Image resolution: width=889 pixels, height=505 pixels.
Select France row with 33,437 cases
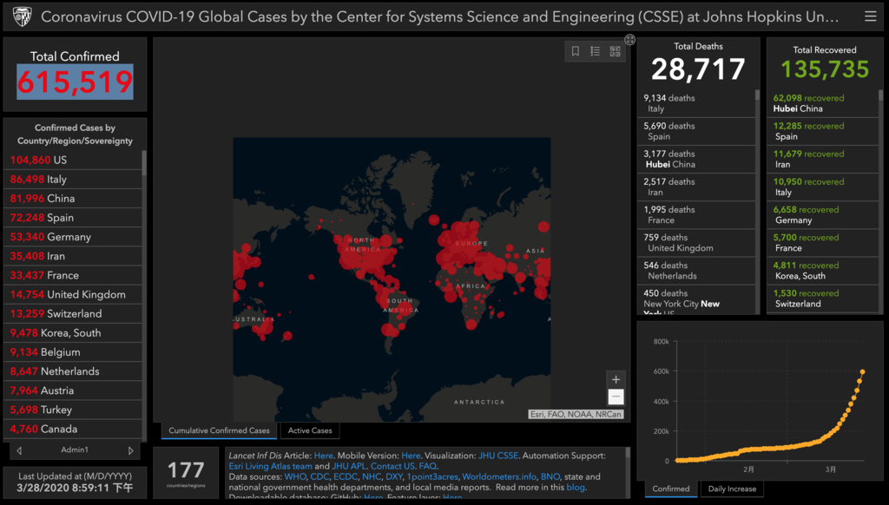pos(73,275)
